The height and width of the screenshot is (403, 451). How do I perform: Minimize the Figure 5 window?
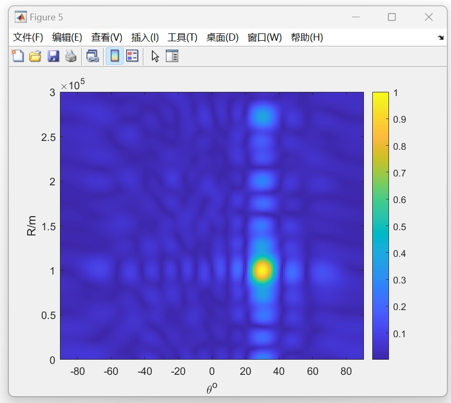tap(356, 17)
